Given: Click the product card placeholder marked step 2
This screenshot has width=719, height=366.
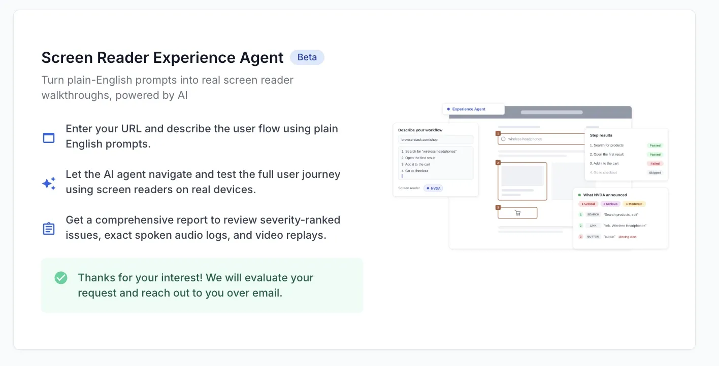Looking at the screenshot, I should [x=522, y=181].
